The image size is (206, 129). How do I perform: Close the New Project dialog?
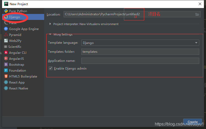point(200,4)
